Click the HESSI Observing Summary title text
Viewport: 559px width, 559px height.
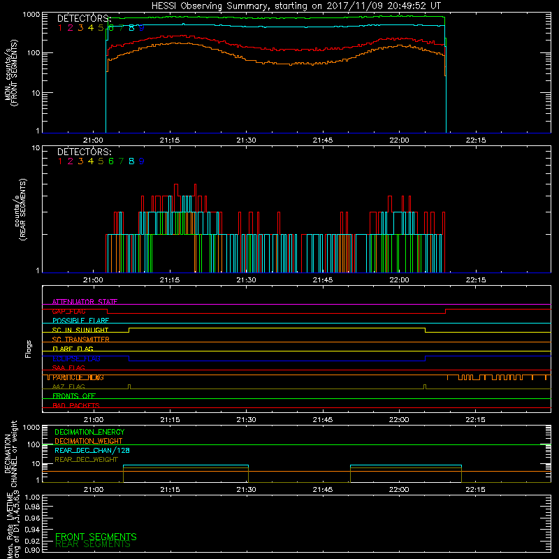296,6
